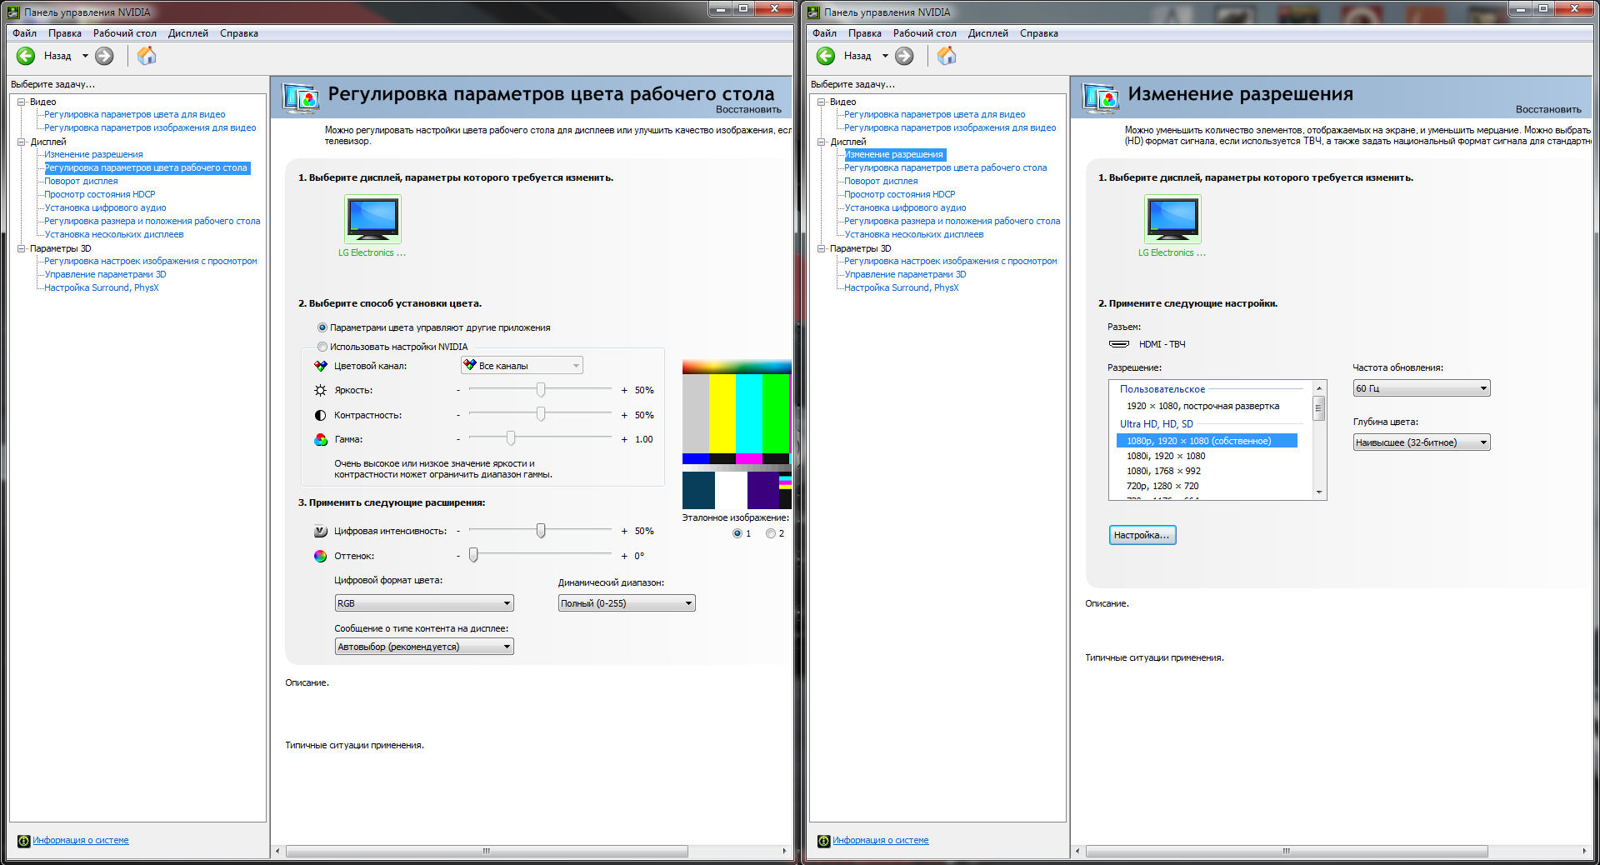
Task: Click the RGB circles icon beside Гамма
Action: [x=320, y=439]
